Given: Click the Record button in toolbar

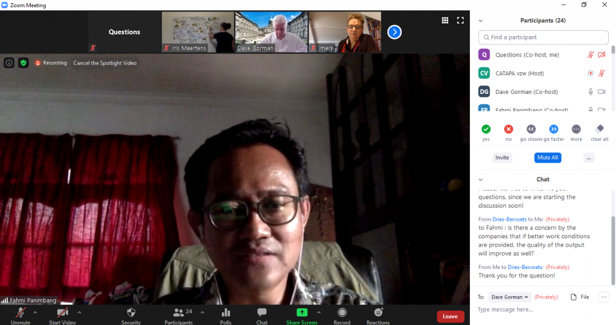Looking at the screenshot, I should coord(342,316).
